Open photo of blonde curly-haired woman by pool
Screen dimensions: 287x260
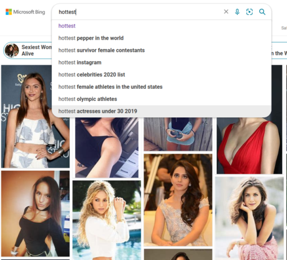point(107,220)
